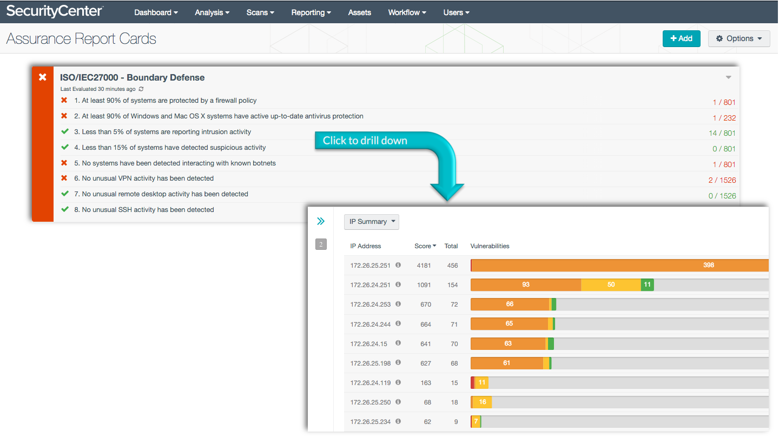Click the red X beside firewall policy statement
This screenshot has width=779, height=444.
point(64,100)
